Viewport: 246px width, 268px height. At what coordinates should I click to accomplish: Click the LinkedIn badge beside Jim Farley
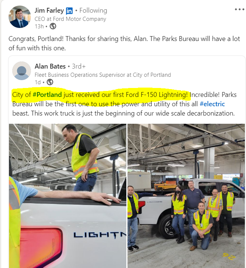(x=69, y=11)
